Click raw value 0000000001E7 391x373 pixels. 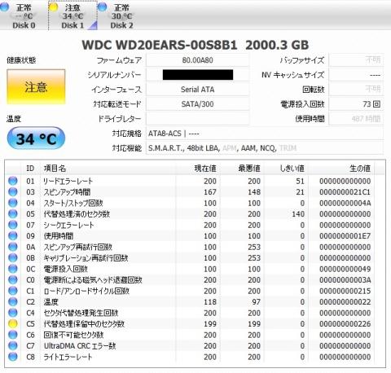tap(345, 236)
